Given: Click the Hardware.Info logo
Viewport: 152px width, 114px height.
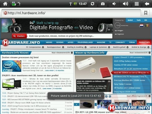Looking at the screenshot, I should pos(21,43).
